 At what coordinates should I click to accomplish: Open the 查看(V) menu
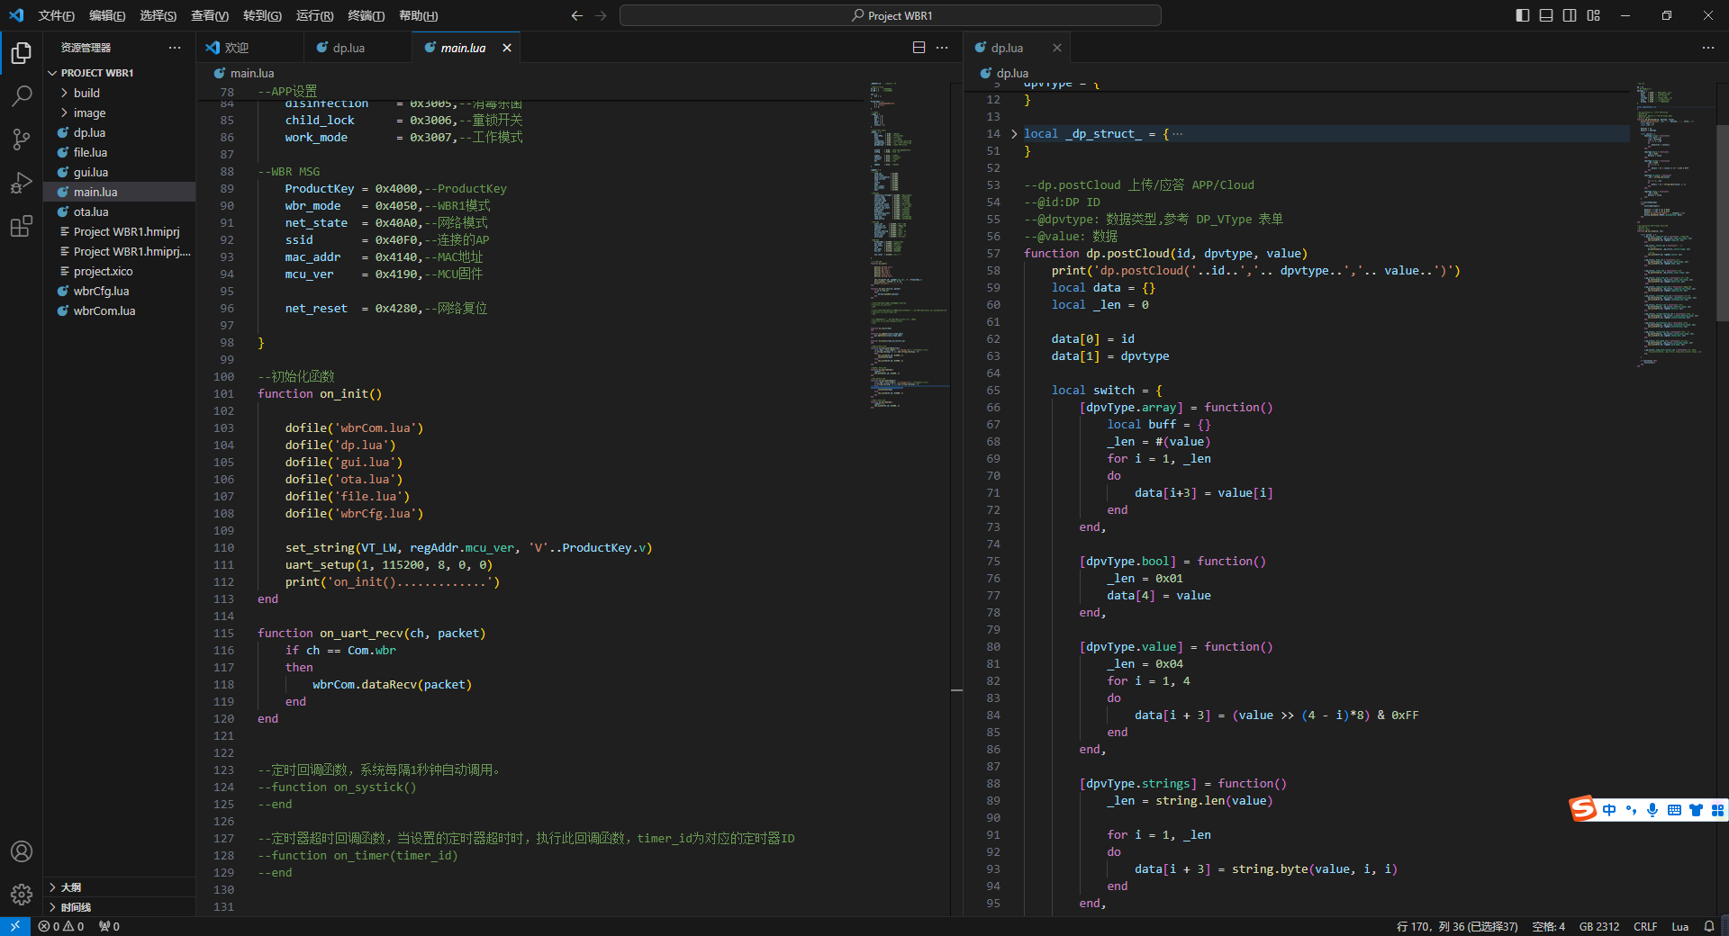tap(209, 15)
